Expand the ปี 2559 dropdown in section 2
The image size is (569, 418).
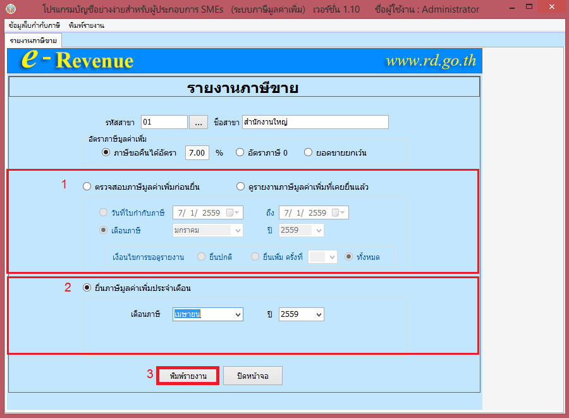pos(319,314)
